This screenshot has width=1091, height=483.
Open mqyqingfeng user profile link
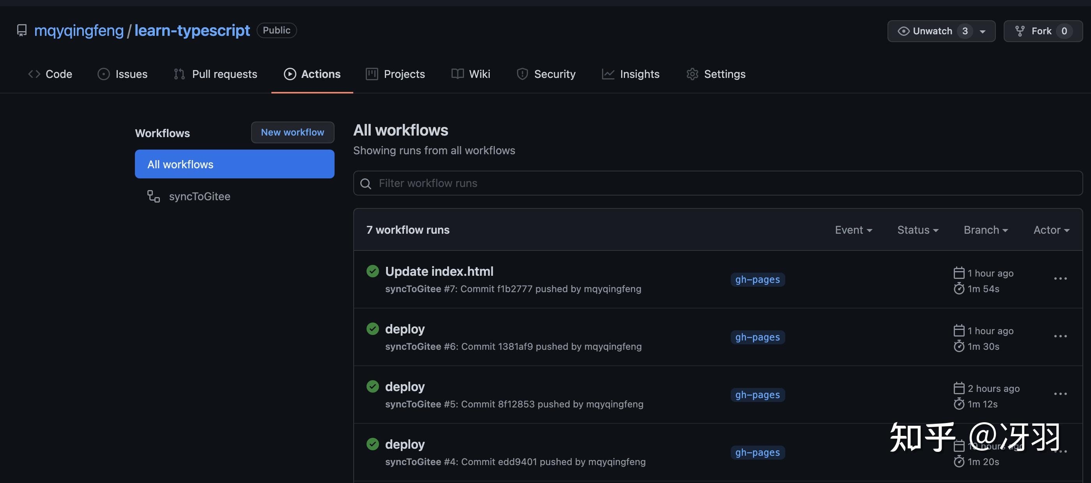(x=79, y=30)
